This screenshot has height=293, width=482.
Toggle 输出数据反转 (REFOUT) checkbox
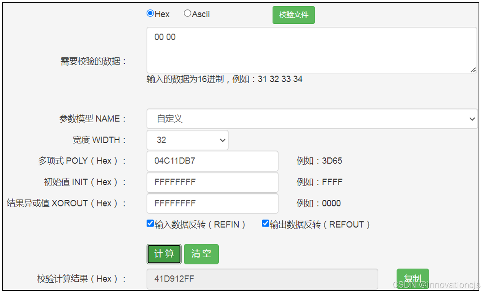click(265, 224)
